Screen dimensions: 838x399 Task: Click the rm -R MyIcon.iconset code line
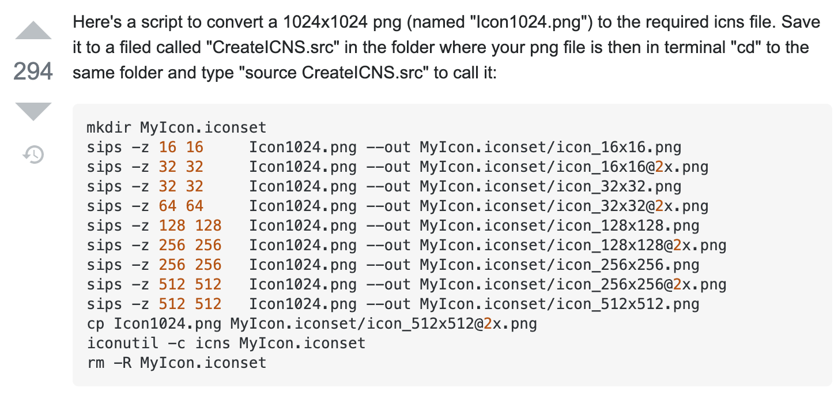tap(176, 363)
